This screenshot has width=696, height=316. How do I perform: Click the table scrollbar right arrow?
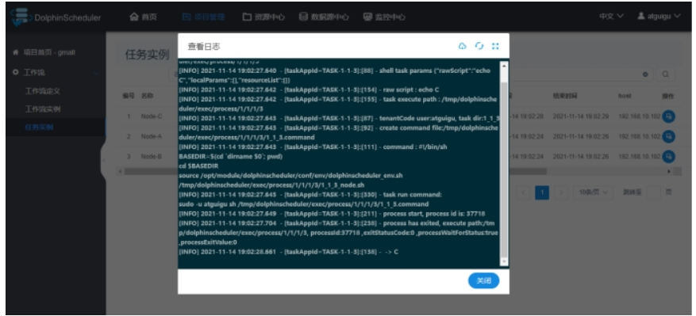pos(669,171)
